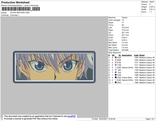Pick the lavender swatch beside 7198 stitches
This screenshot has width=156, height=121.
tap(116, 65)
